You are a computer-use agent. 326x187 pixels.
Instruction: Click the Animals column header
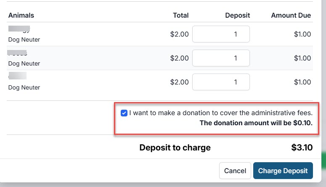click(x=21, y=16)
